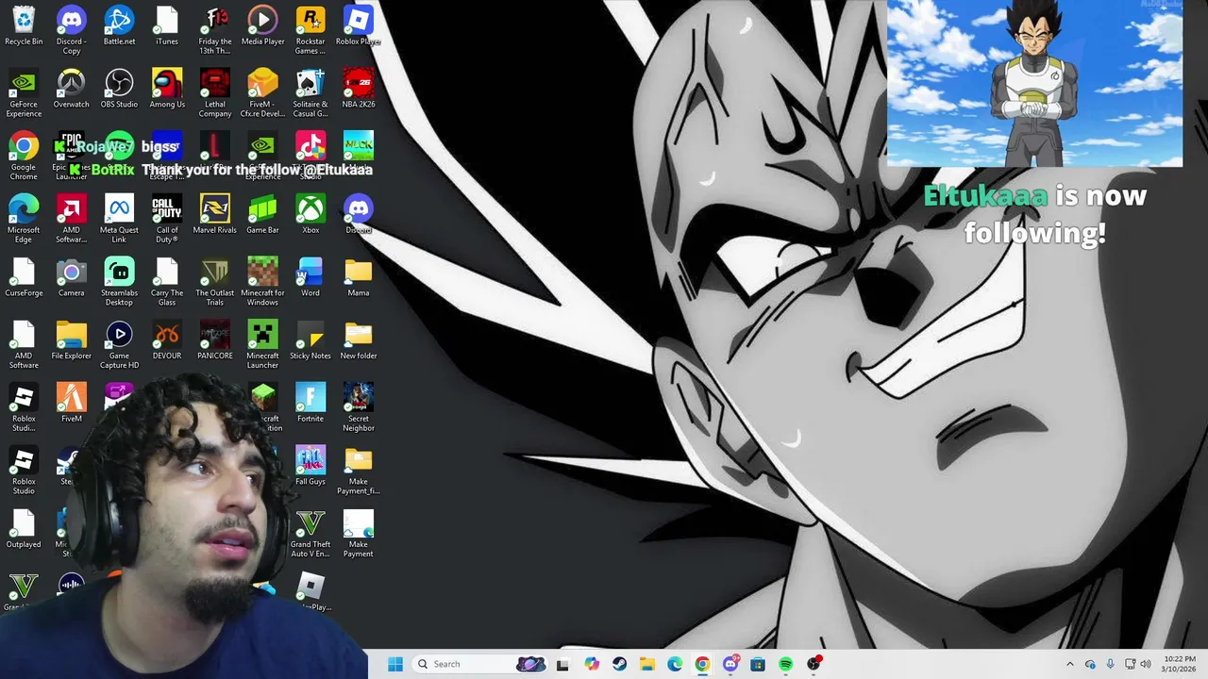Select the Roblox Player desktop icon

pyautogui.click(x=359, y=26)
